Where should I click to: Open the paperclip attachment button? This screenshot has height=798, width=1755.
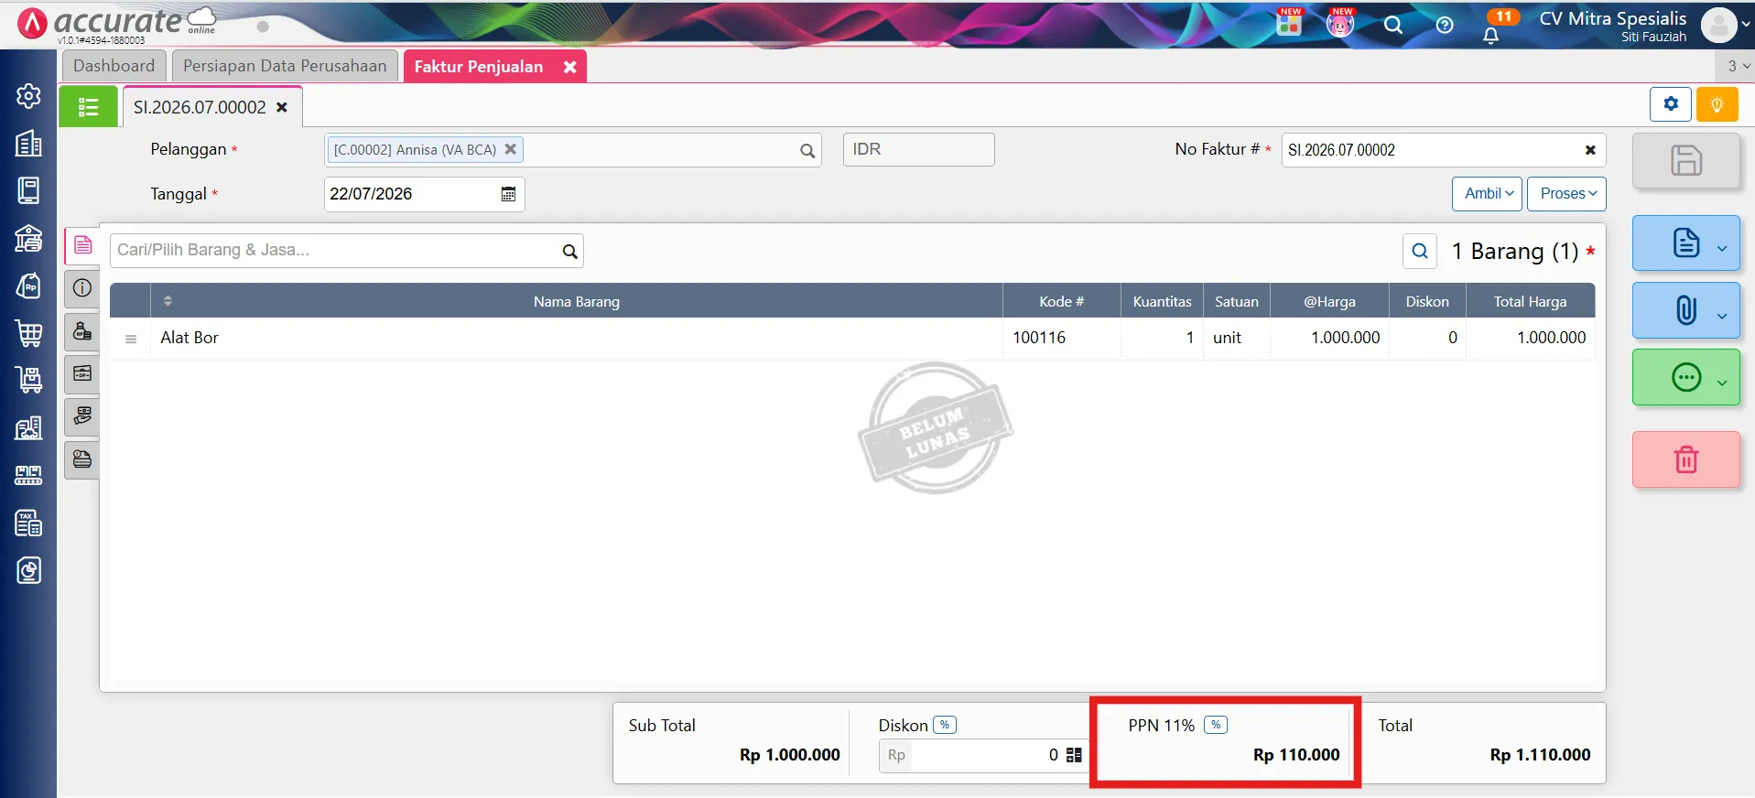[1685, 310]
